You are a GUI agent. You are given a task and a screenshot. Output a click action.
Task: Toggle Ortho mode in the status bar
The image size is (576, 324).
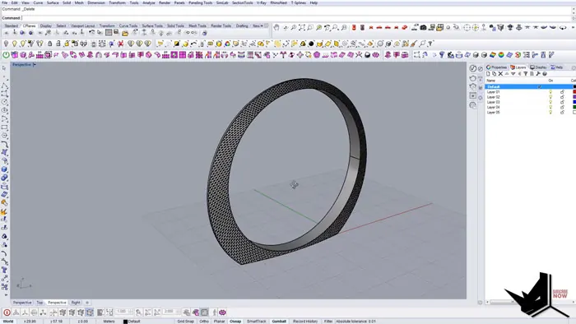[x=204, y=321]
